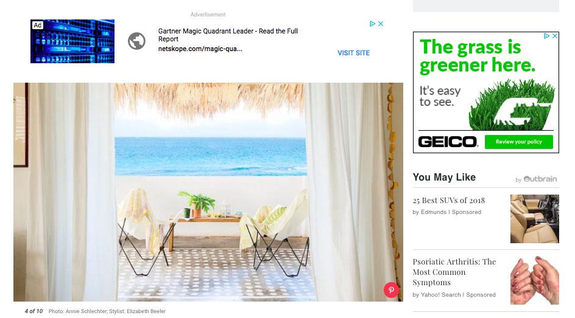Click Review your policy button
Screen dimensions: 575x318
(518, 142)
